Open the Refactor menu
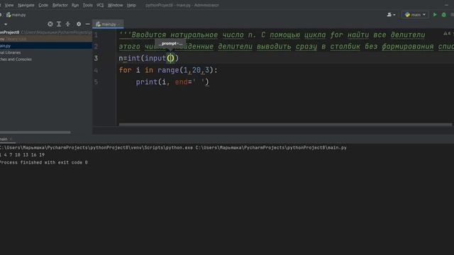Viewport: 454px width, 255px height. pos(60,5)
